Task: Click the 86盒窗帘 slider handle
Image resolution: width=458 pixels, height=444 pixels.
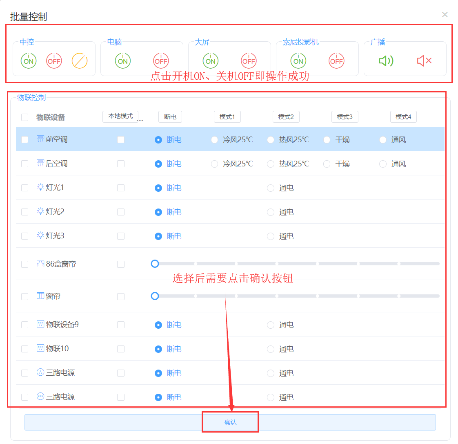Action: [x=155, y=264]
